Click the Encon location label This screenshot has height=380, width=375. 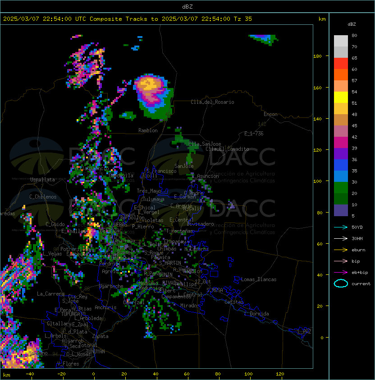(x=270, y=114)
